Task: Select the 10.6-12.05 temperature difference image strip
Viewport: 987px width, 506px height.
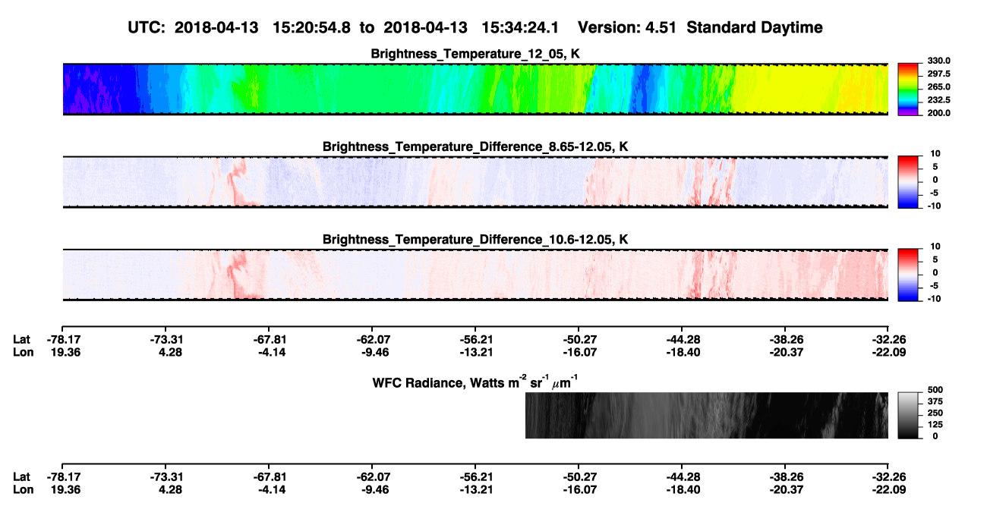Action: [x=475, y=275]
